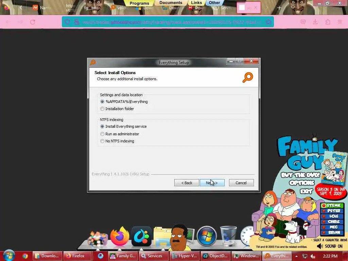
Task: Switch to ObjectDock taskbar button
Action: 215,256
